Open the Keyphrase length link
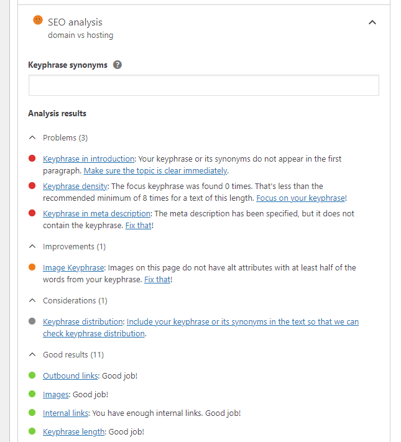 pos(73,431)
